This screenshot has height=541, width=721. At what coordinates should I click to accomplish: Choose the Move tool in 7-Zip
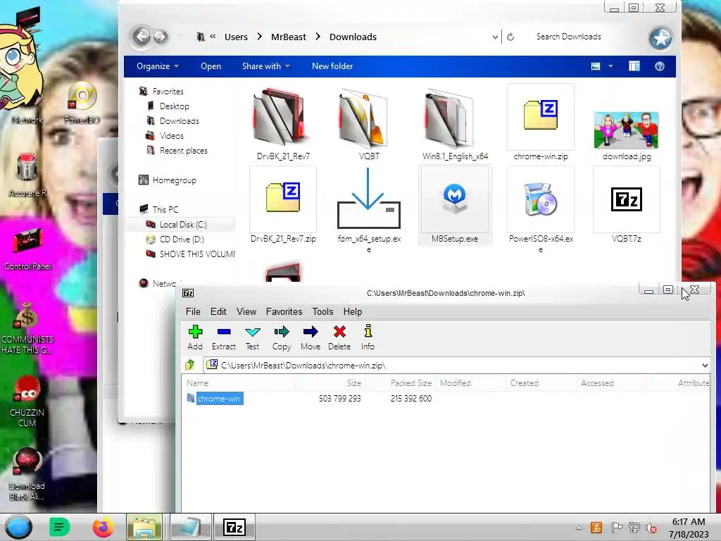(x=311, y=337)
